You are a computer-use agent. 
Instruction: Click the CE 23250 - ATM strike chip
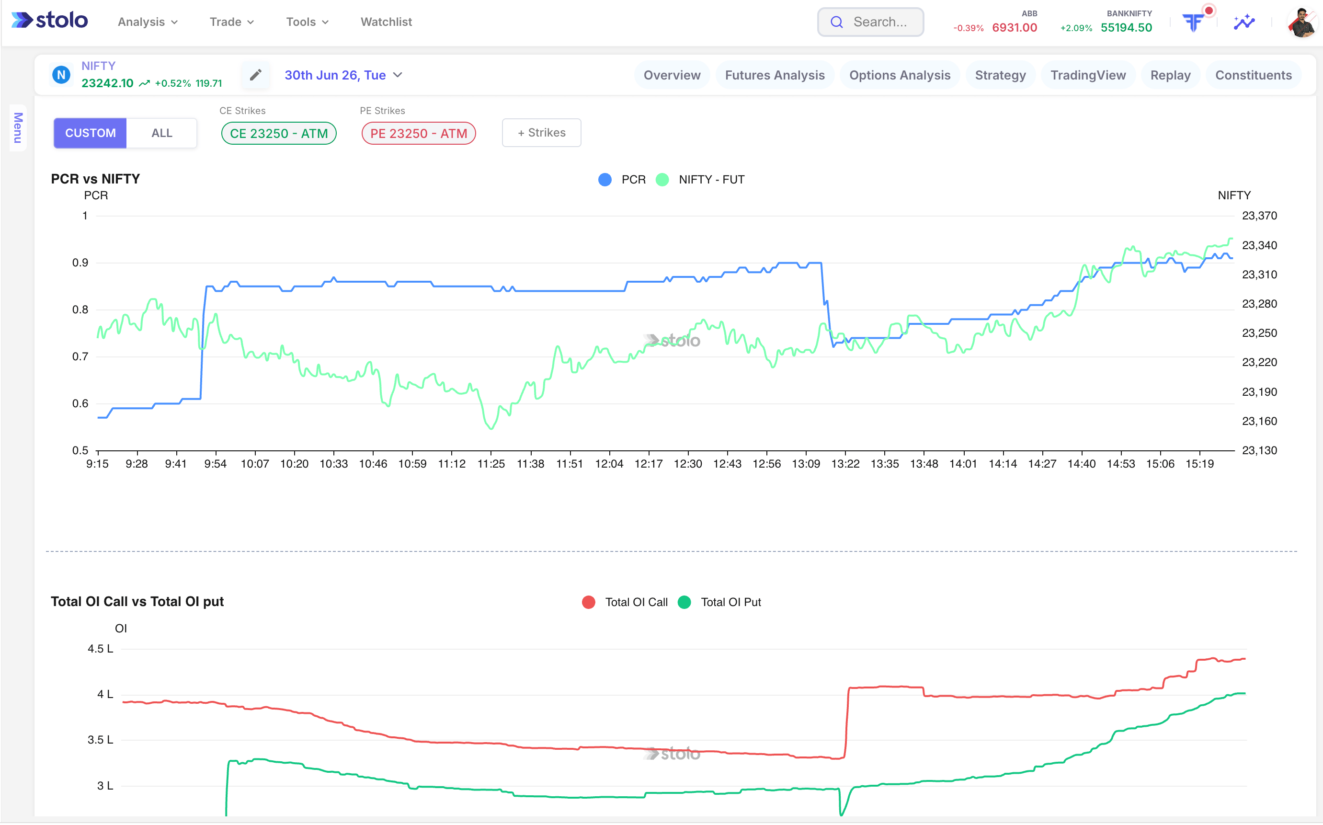click(279, 133)
